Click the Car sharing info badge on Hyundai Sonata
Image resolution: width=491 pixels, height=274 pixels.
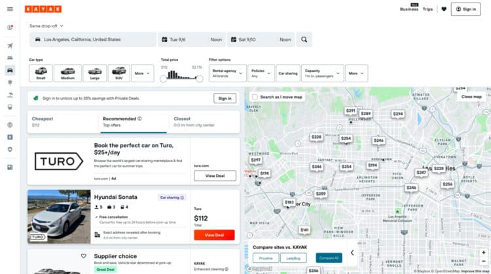[x=172, y=197]
